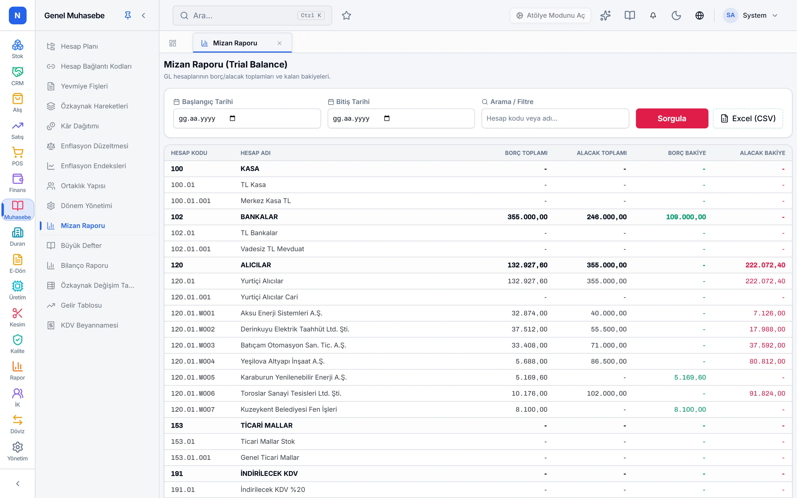Open the AI sparkles assistant icon
797x498 pixels.
[605, 15]
